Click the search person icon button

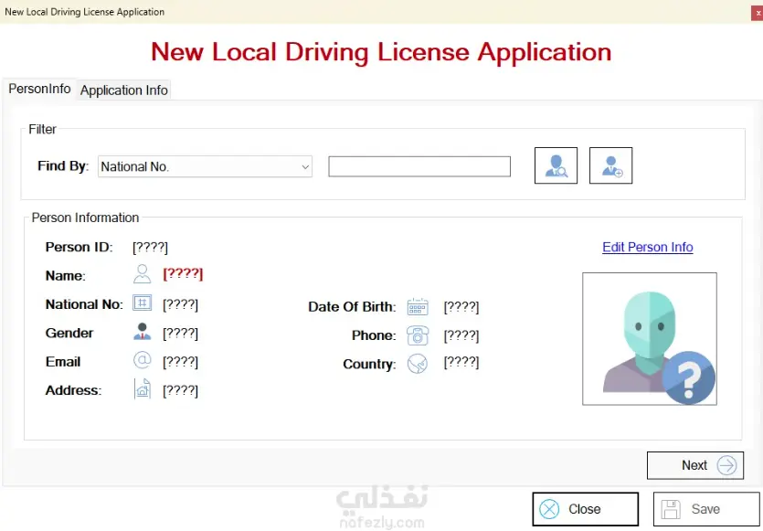coord(556,165)
